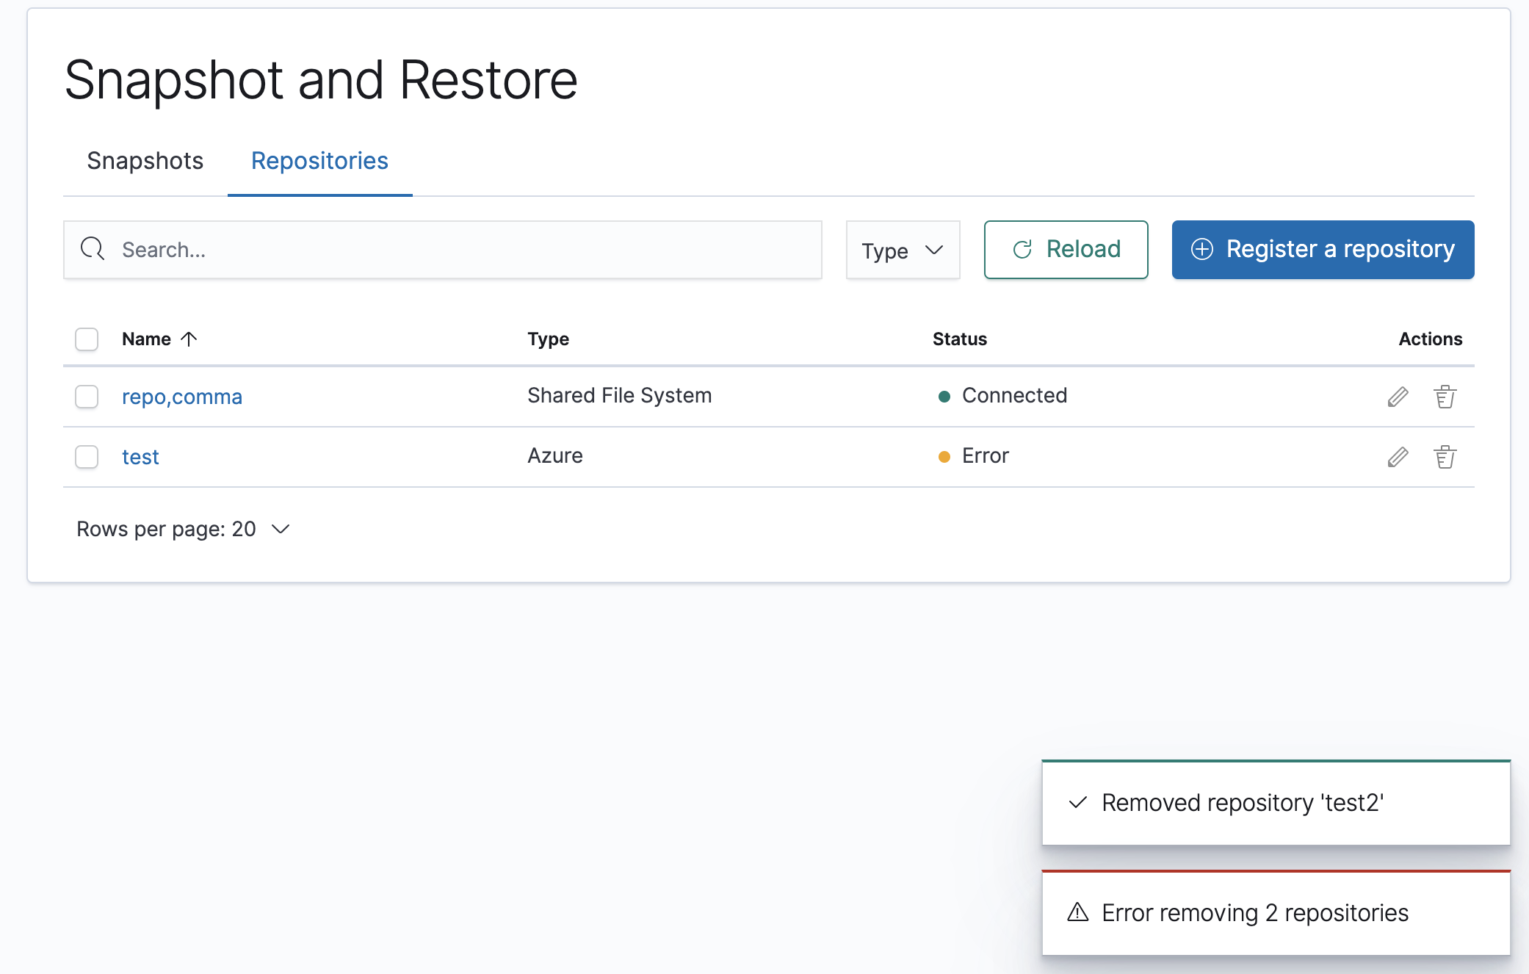Select the Repositories tab
This screenshot has height=974, width=1529.
[x=319, y=161]
